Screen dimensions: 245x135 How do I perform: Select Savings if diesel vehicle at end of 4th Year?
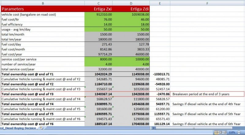click(x=207, y=104)
